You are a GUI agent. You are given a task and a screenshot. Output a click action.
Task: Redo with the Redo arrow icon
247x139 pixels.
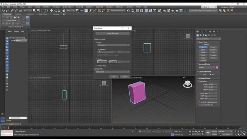coord(7,11)
